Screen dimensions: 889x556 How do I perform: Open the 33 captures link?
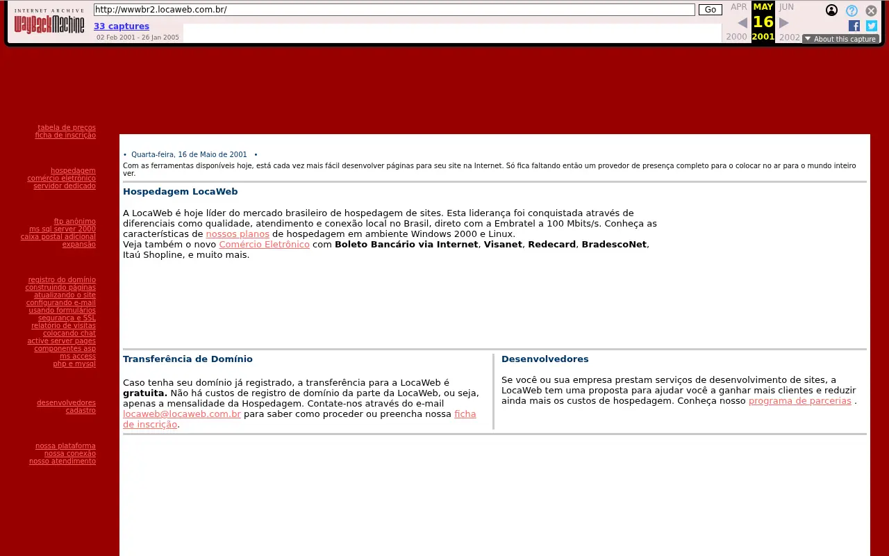click(122, 26)
